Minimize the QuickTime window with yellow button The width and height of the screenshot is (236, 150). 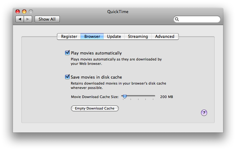click(24, 12)
